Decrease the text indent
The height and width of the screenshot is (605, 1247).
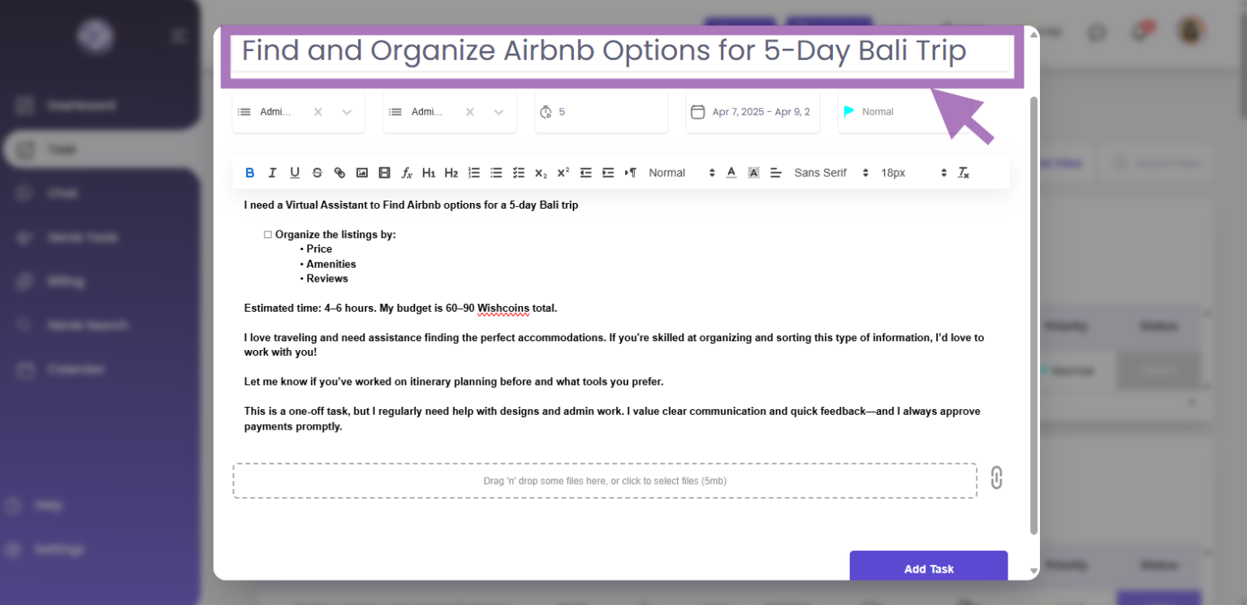click(586, 173)
